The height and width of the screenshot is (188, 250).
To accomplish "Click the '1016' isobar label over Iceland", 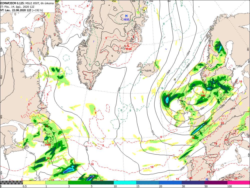I will point(148,71).
